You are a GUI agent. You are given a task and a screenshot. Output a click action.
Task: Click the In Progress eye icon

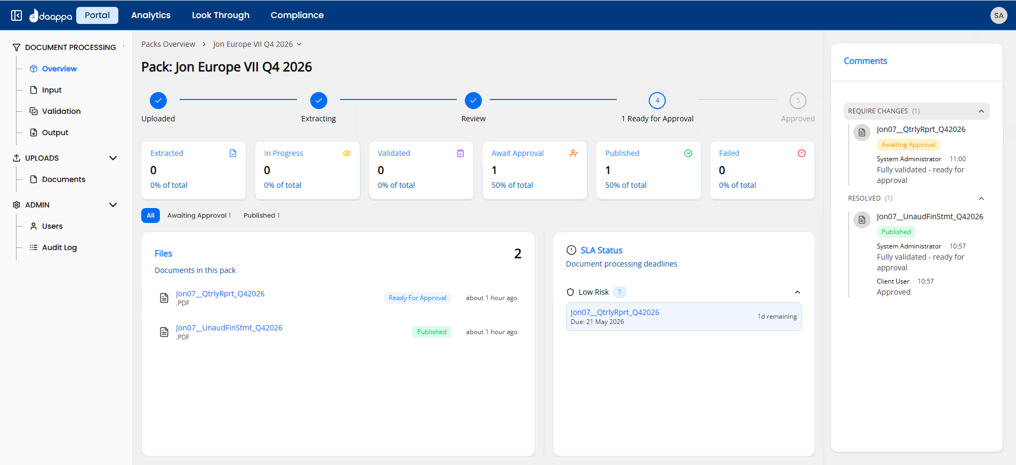(347, 153)
